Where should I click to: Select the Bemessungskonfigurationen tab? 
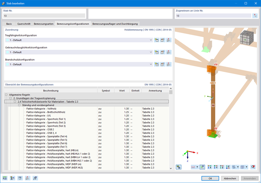point(73,24)
